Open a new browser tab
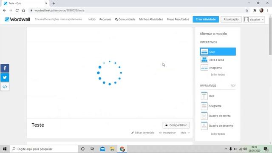 [54, 3]
